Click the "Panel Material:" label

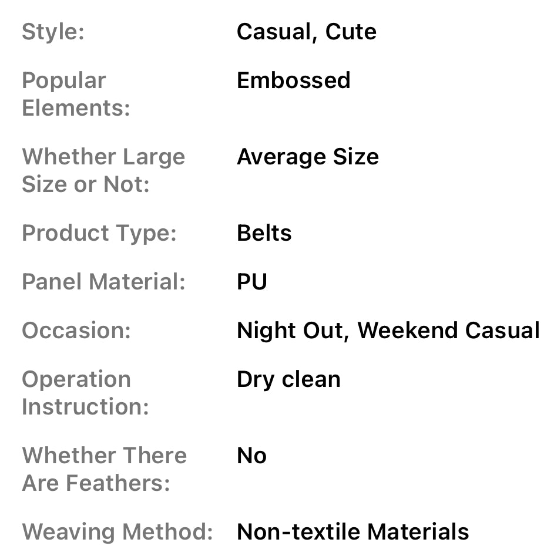pos(103,282)
